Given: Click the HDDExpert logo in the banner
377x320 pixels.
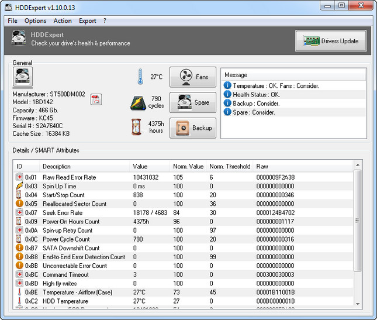Looking at the screenshot, I should 20,39.
